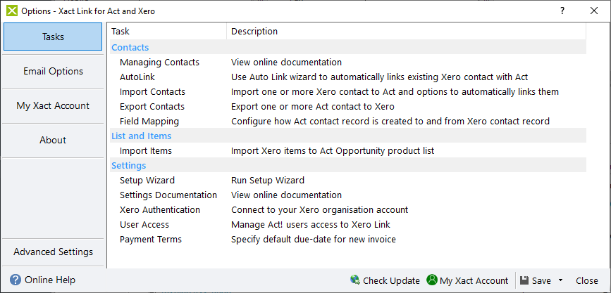
Task: Open the Save dropdown arrow
Action: (560, 280)
